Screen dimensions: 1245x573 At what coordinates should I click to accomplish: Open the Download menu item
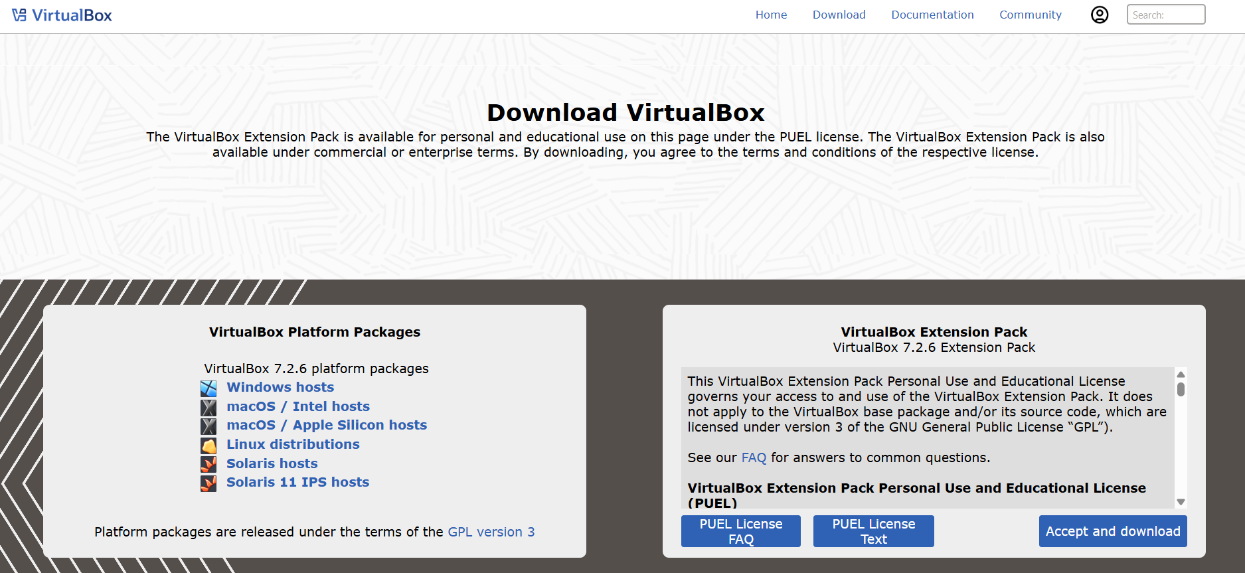click(839, 15)
